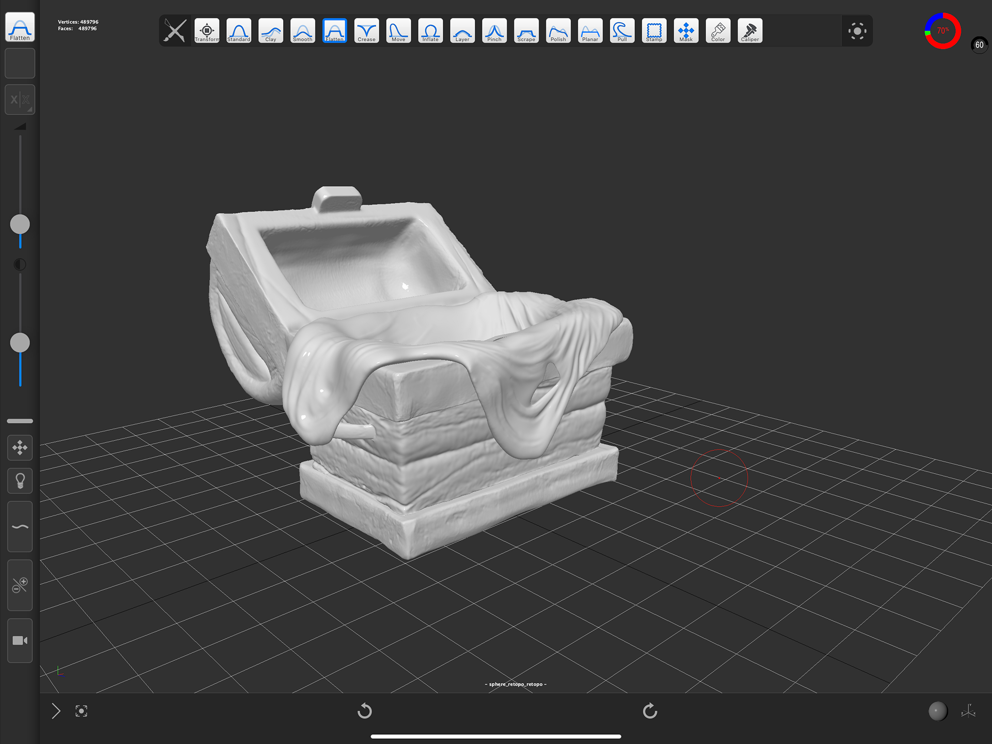Viewport: 992px width, 744px height.
Task: Select the Inflate brush tool
Action: coord(430,31)
